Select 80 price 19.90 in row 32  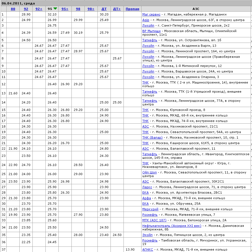(x=13, y=215)
